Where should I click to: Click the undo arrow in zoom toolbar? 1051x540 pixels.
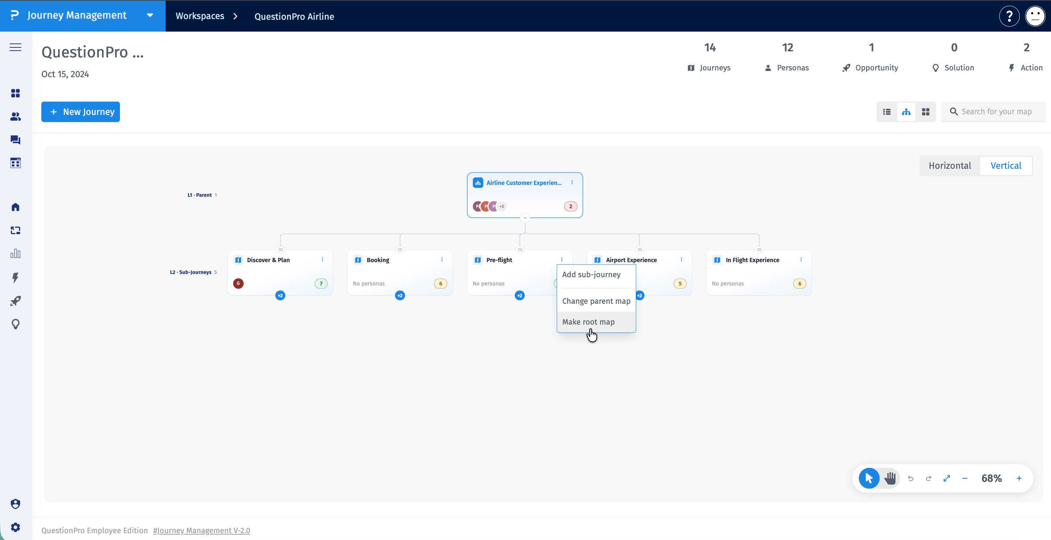911,478
